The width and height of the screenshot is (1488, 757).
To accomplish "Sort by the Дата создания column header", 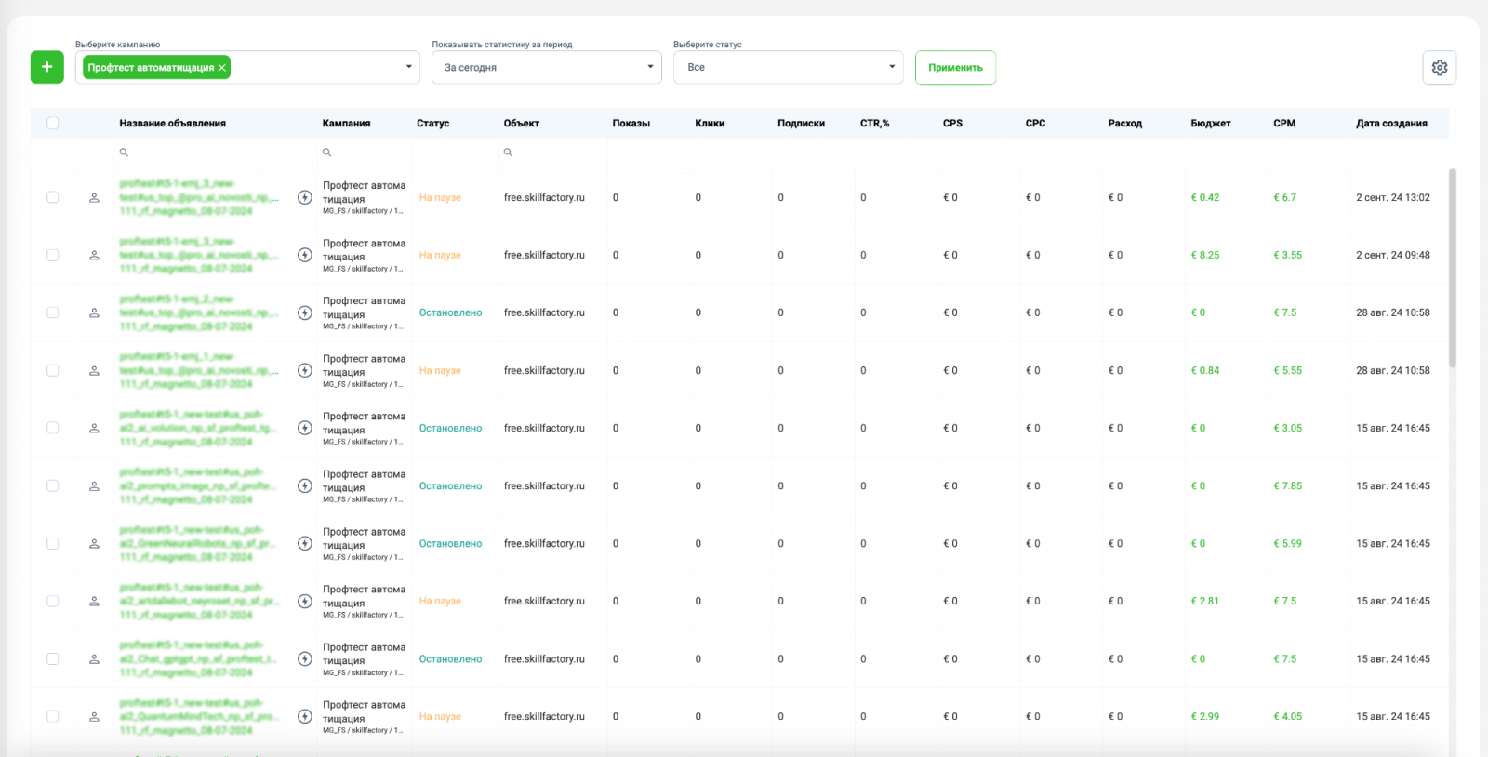I will coord(1390,123).
